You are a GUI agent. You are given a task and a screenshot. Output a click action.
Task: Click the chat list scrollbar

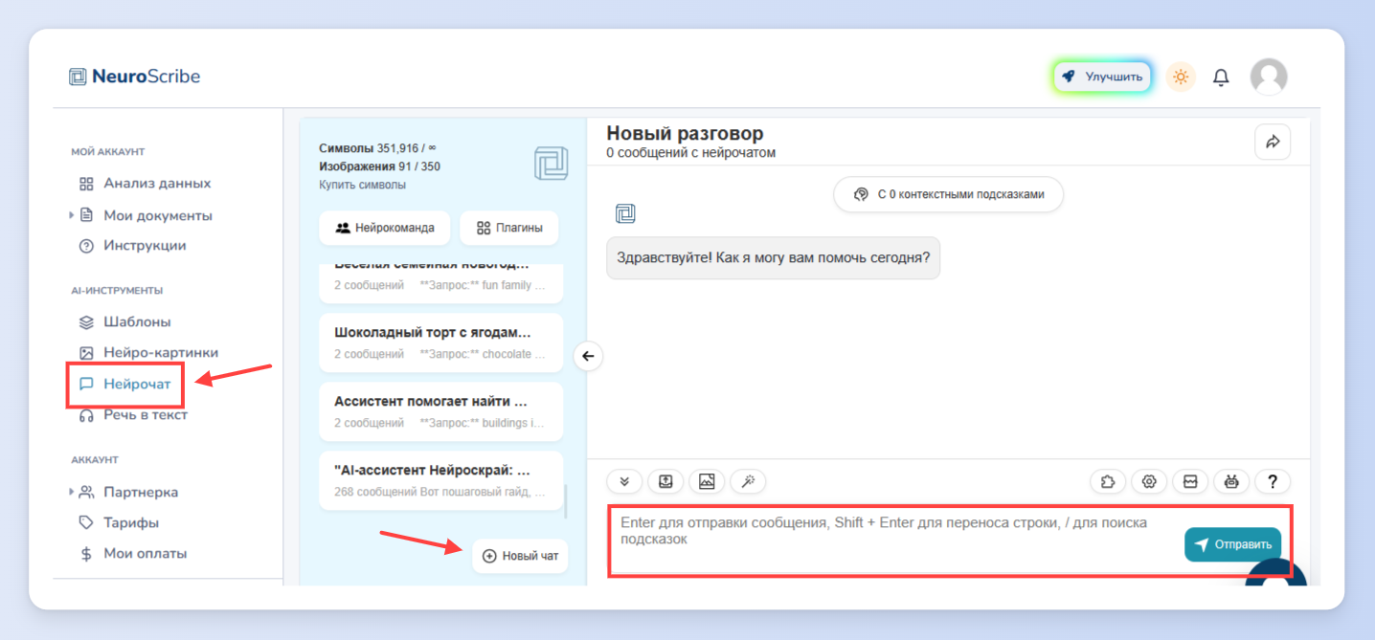click(565, 501)
